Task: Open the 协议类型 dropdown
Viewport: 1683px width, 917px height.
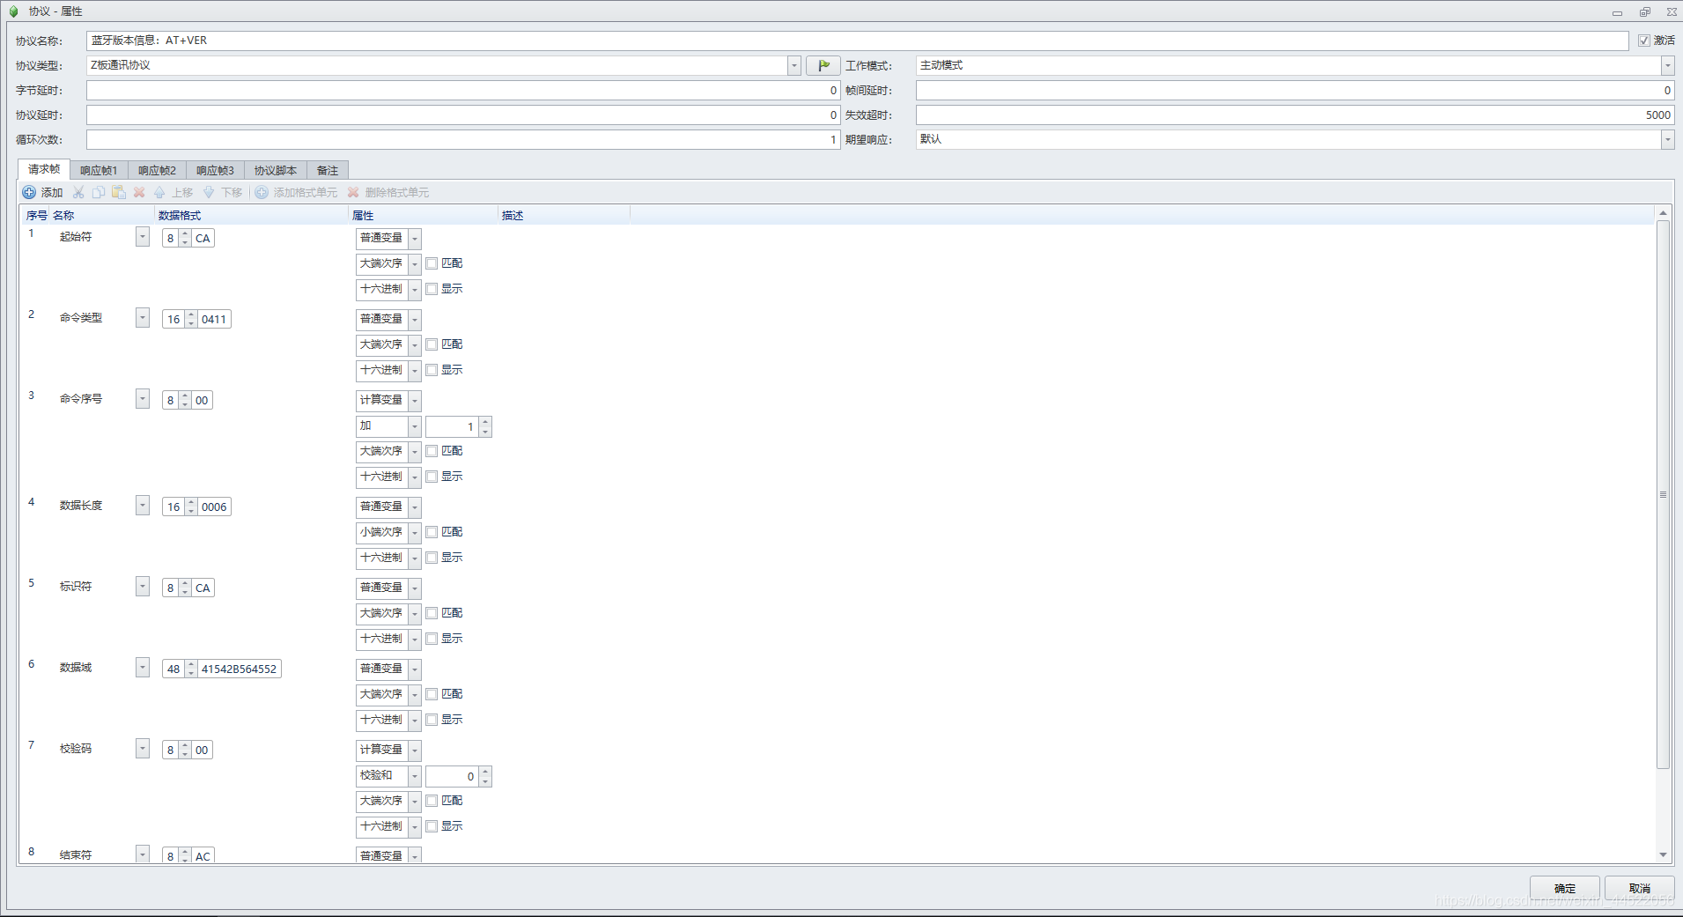Action: [x=794, y=65]
